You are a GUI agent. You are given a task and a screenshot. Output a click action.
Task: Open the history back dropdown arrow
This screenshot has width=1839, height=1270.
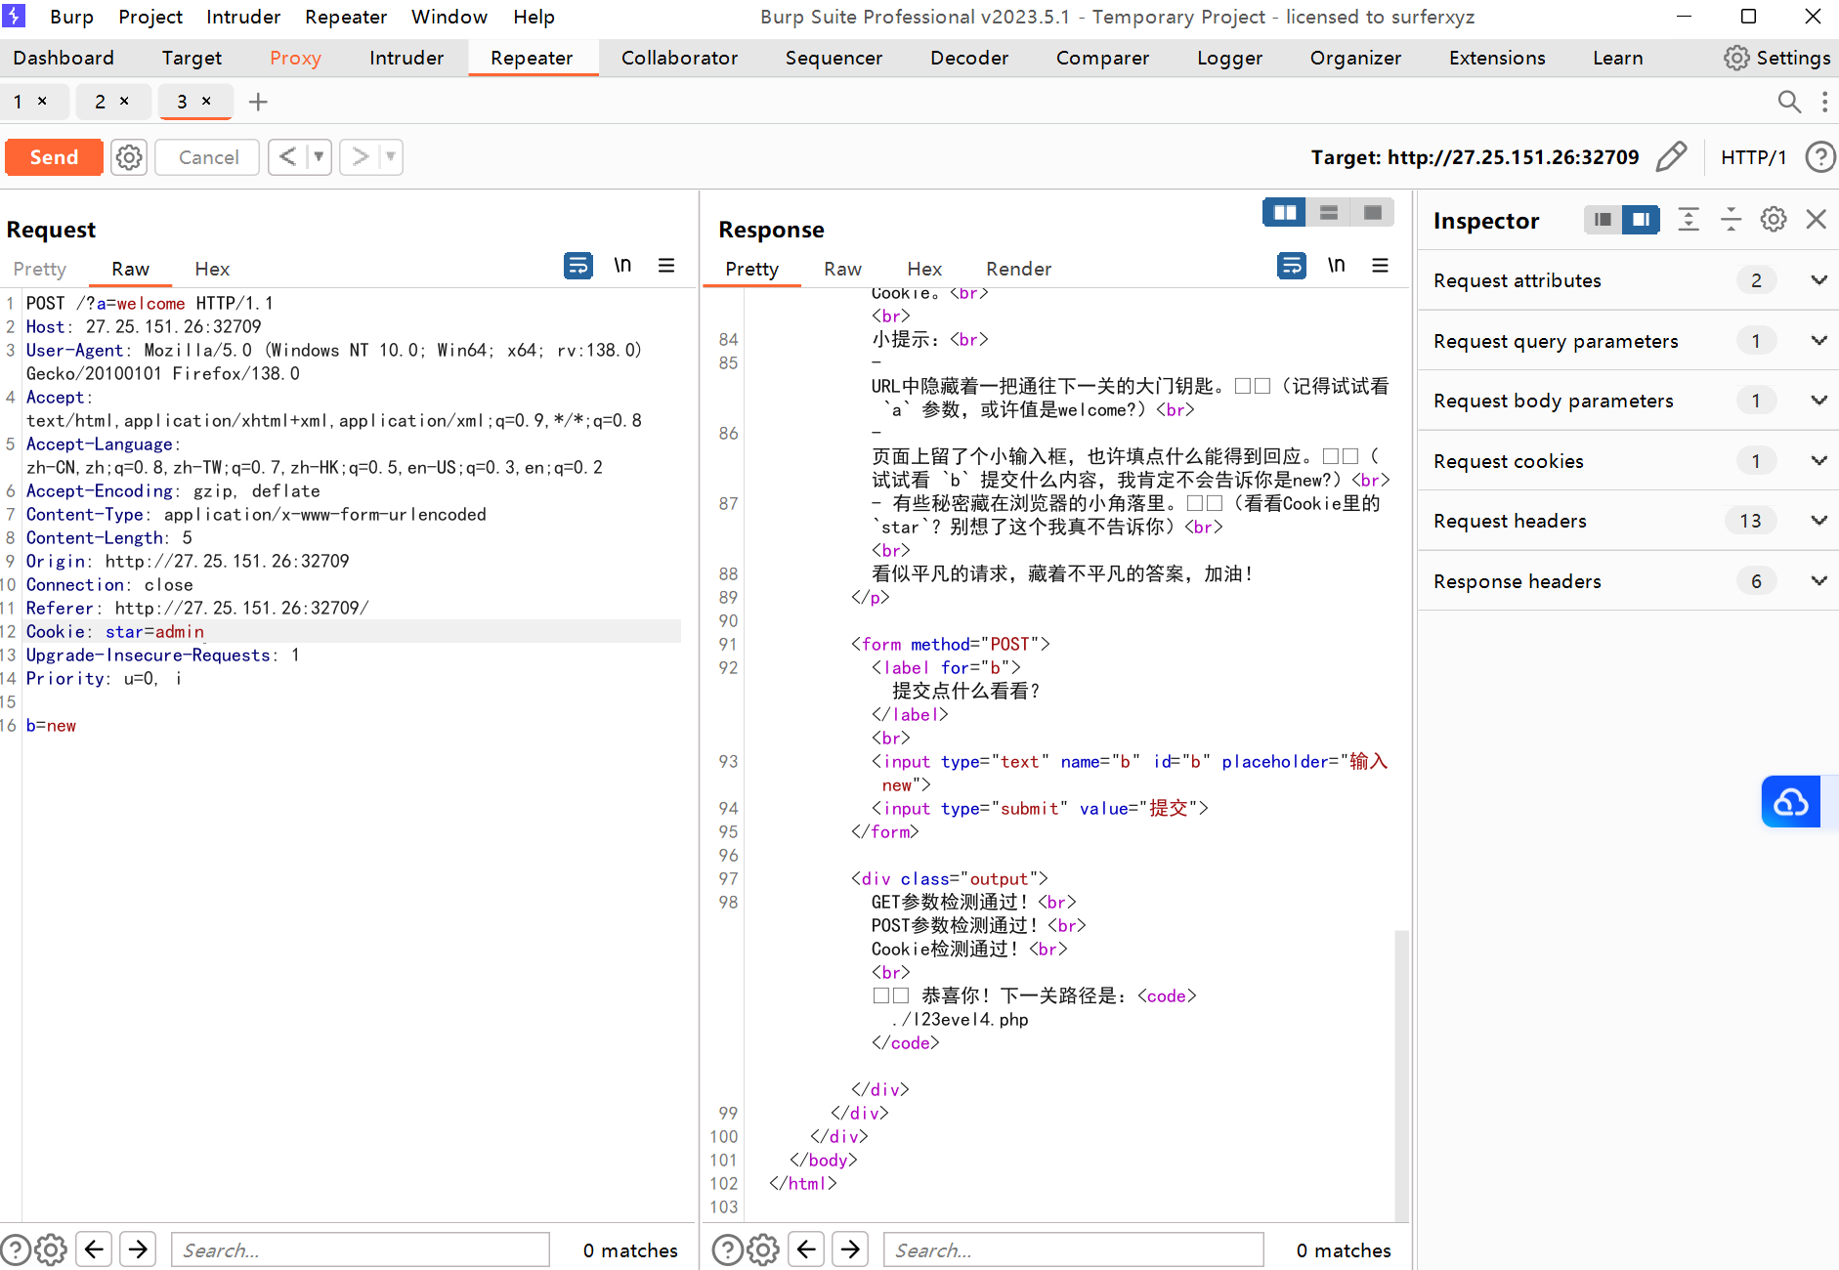point(319,157)
